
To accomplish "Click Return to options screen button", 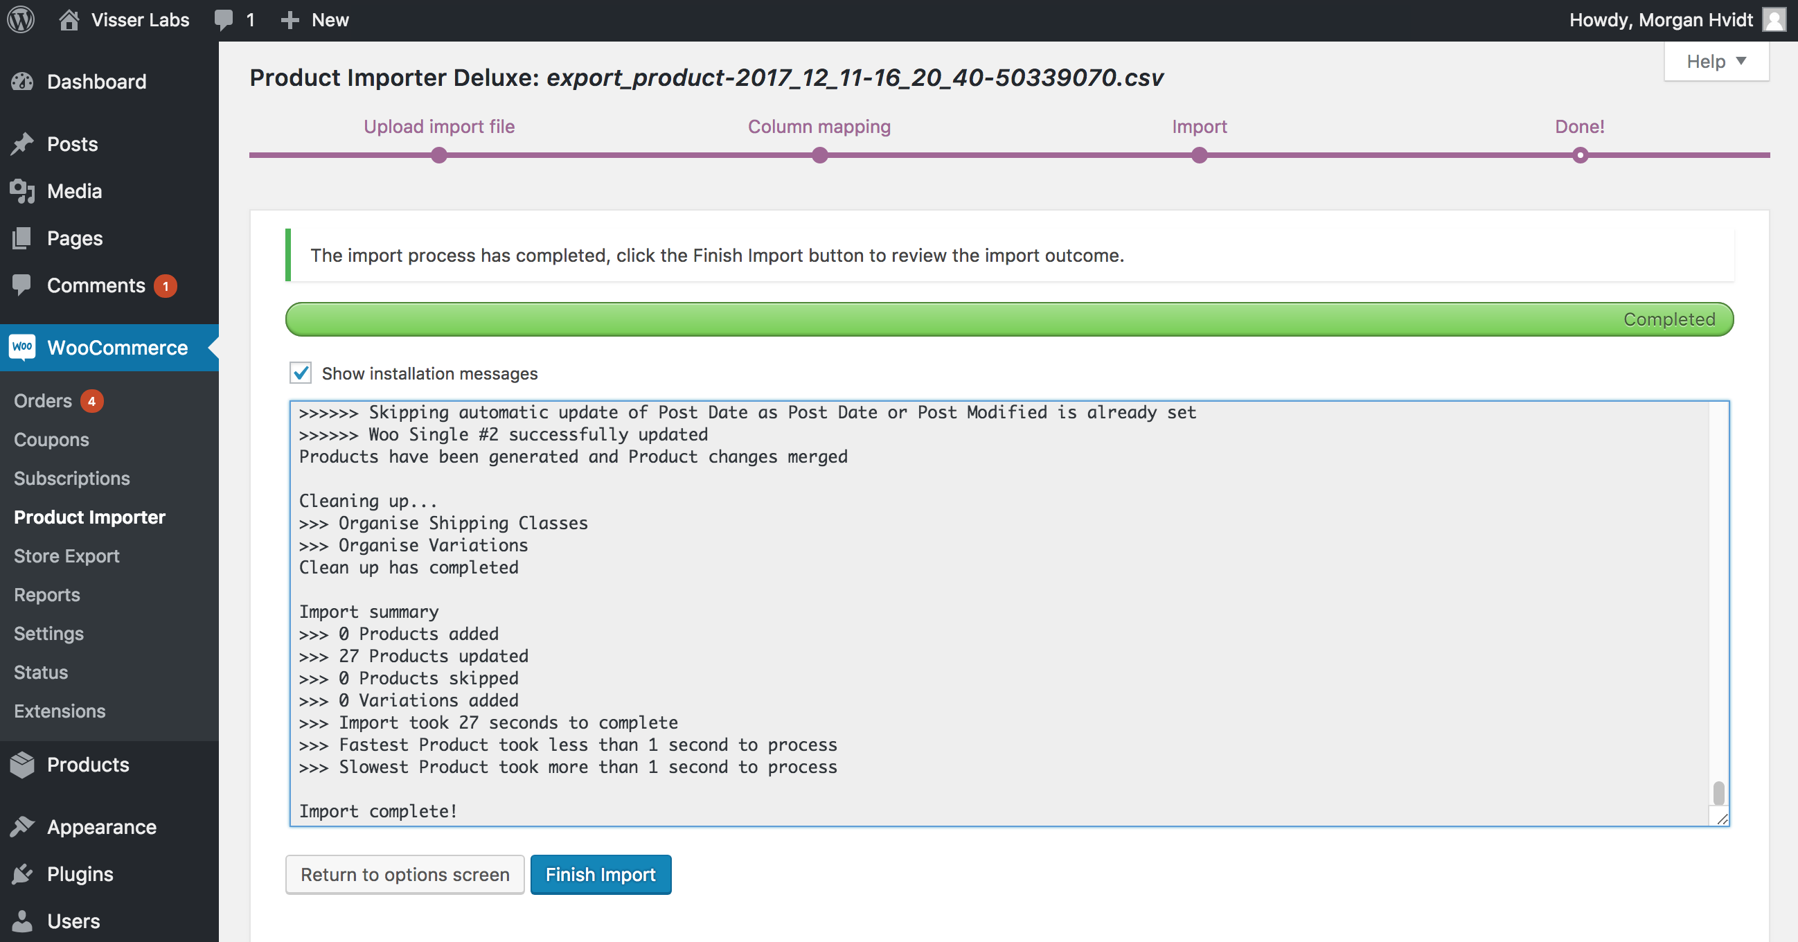I will point(405,874).
